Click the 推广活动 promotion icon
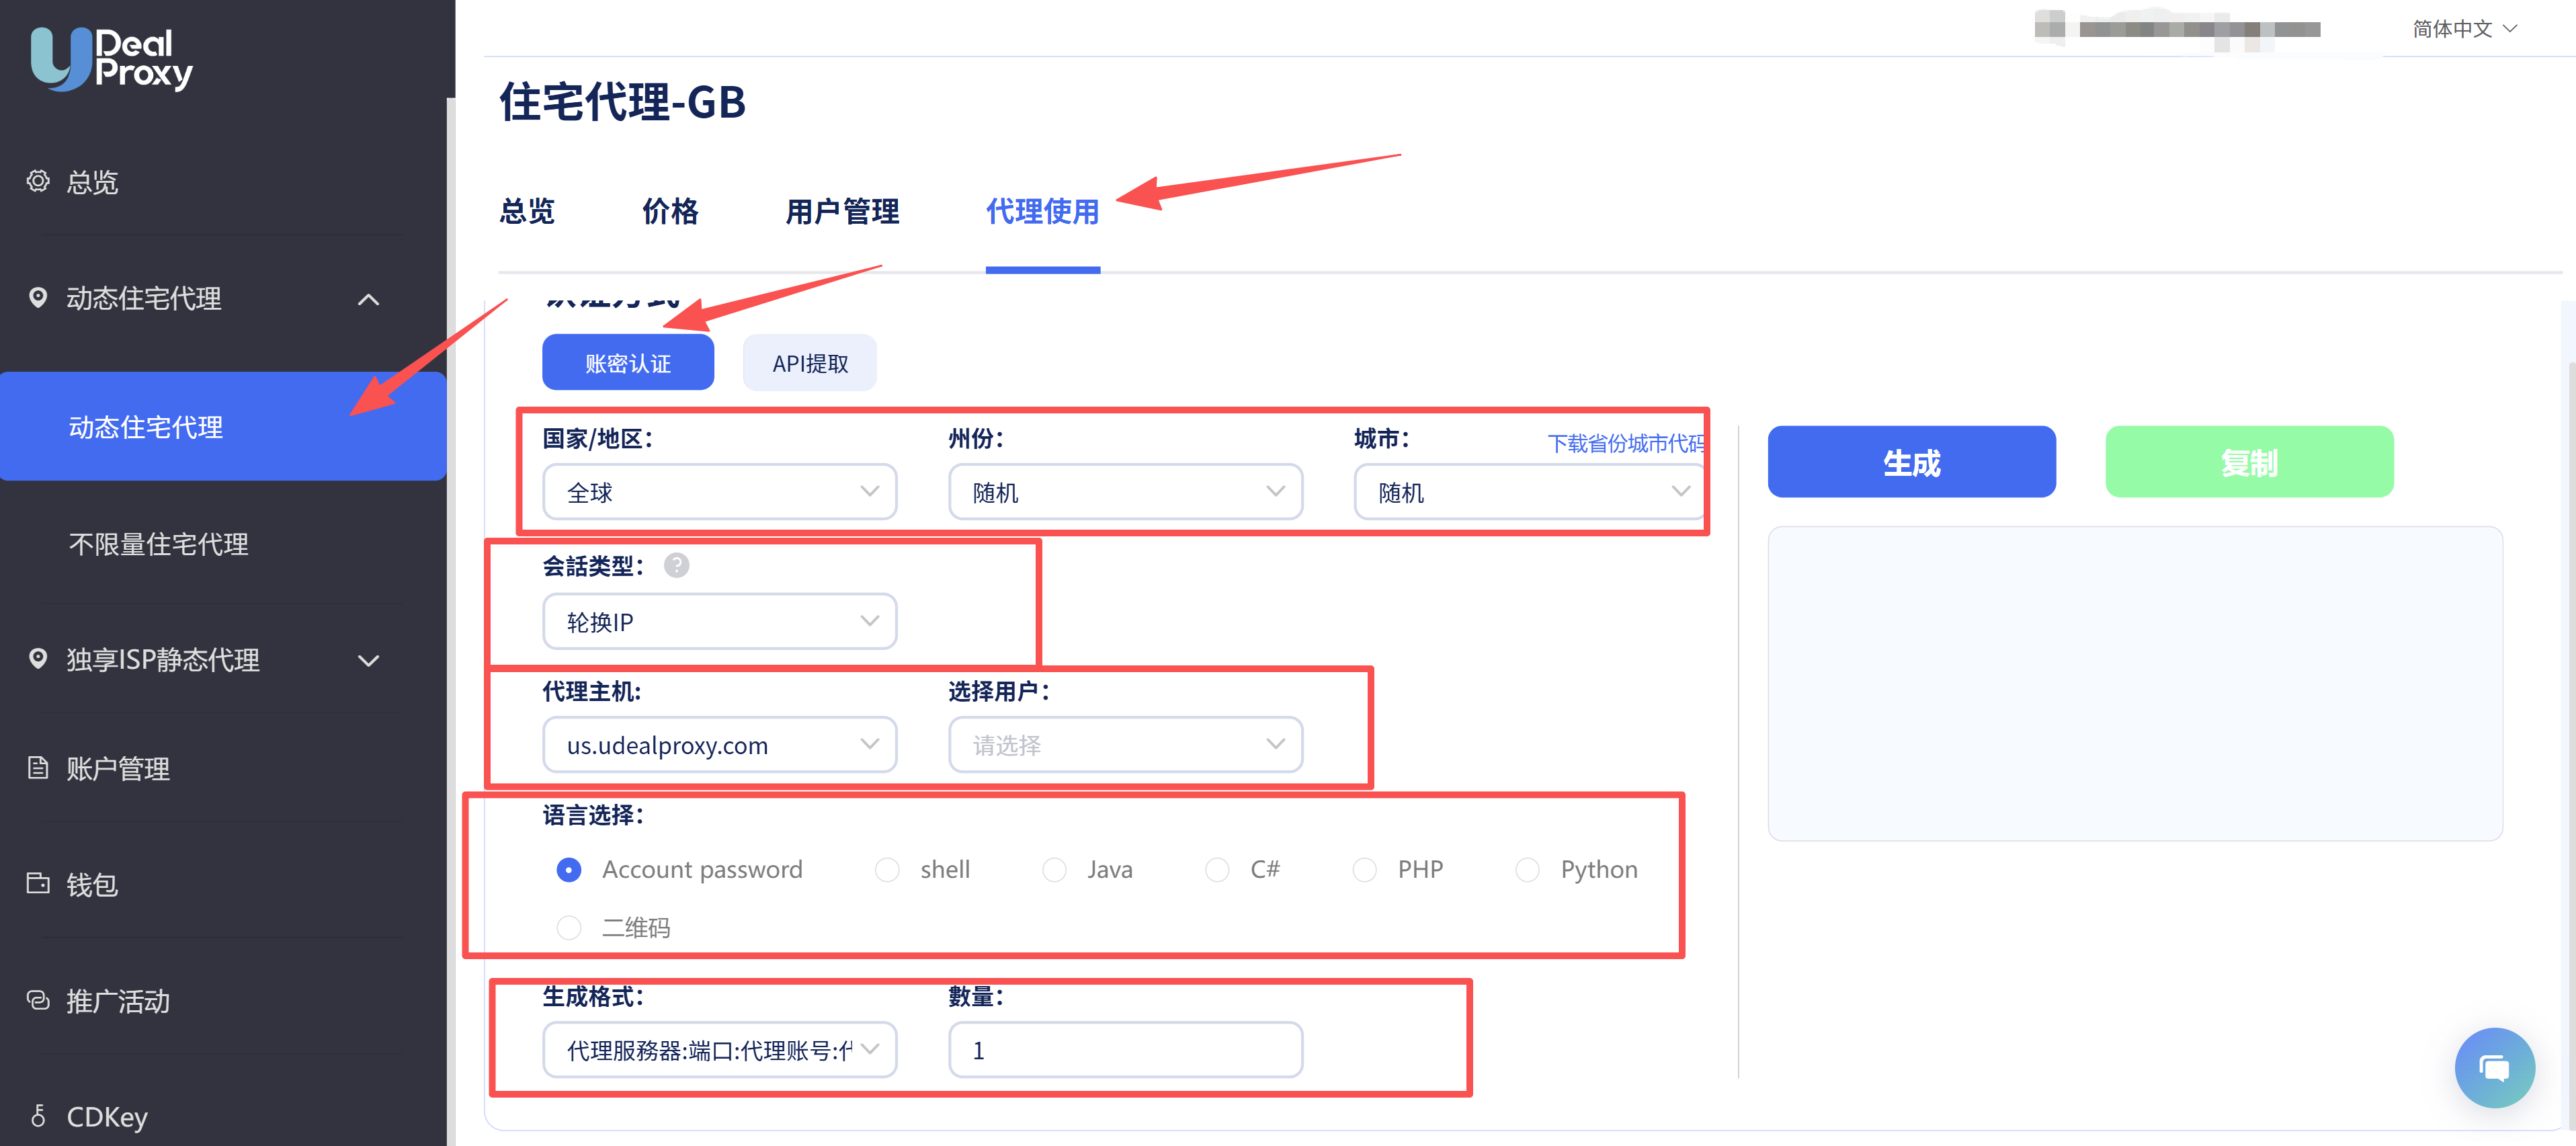The height and width of the screenshot is (1146, 2576). (x=38, y=1000)
